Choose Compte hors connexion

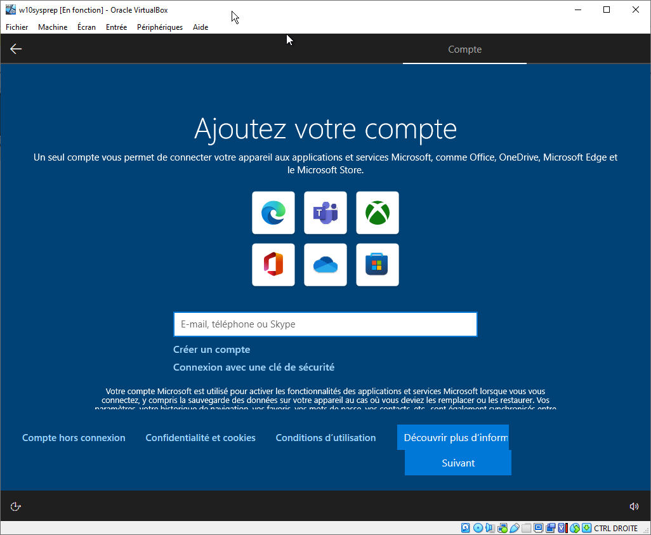74,438
